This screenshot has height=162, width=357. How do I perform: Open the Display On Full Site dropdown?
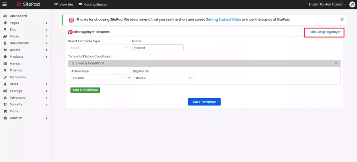(x=162, y=78)
